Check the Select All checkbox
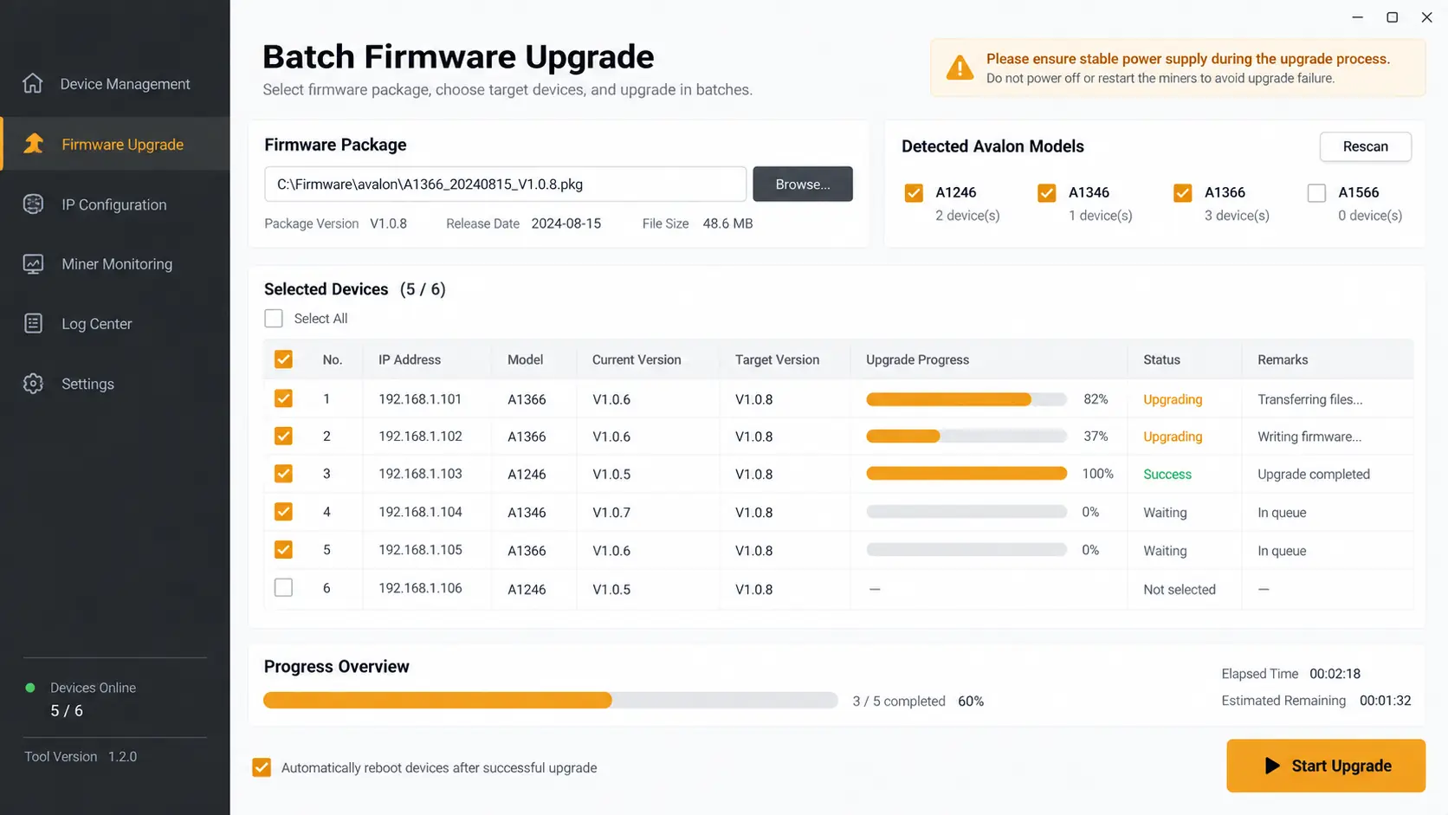This screenshot has width=1448, height=815. (x=274, y=319)
